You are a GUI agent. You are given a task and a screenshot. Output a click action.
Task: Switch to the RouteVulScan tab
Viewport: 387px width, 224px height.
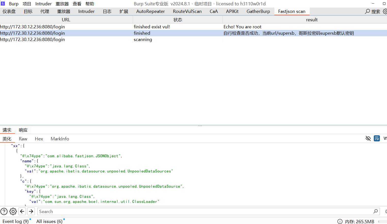pyautogui.click(x=187, y=11)
